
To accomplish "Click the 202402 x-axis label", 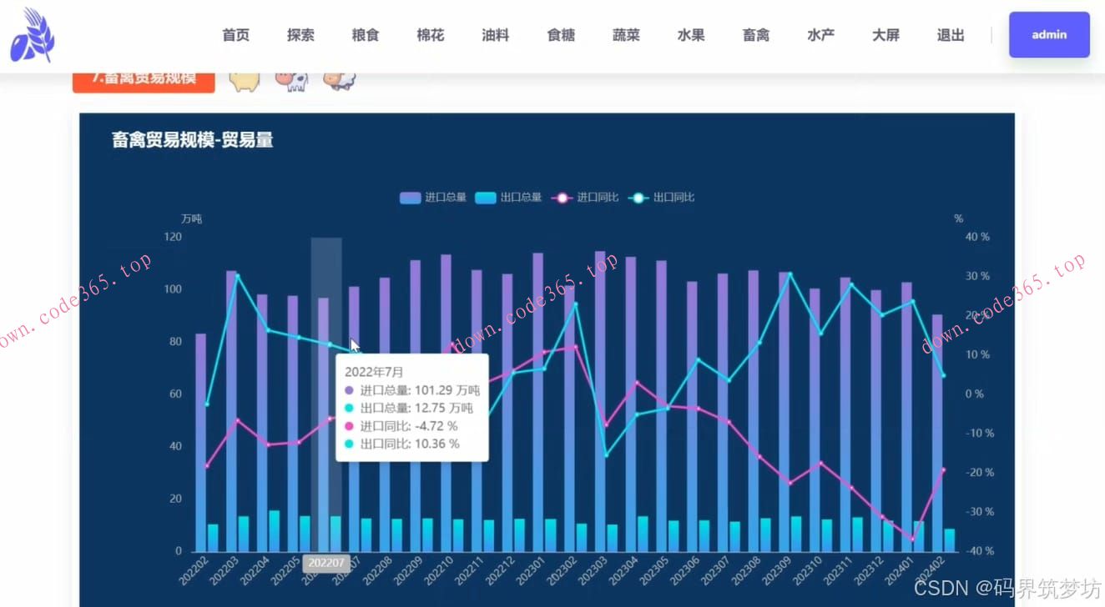I will coord(932,570).
